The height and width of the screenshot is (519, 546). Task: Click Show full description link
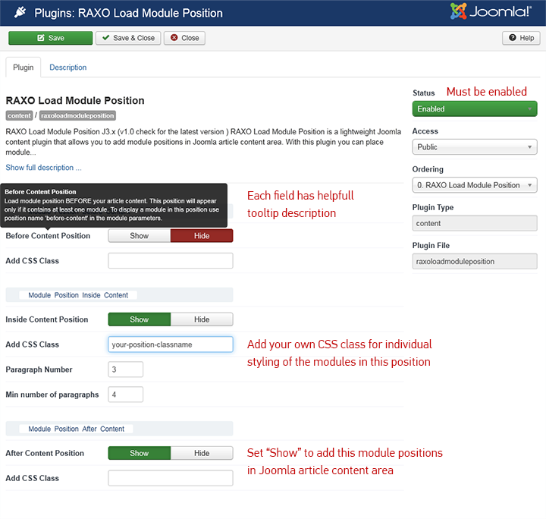point(43,168)
